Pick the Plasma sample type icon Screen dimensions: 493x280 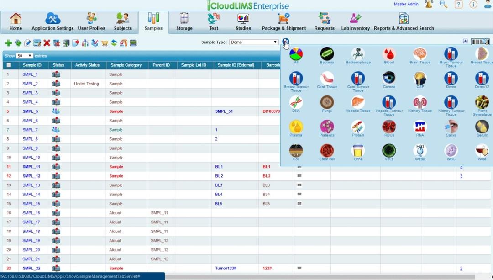(296, 127)
